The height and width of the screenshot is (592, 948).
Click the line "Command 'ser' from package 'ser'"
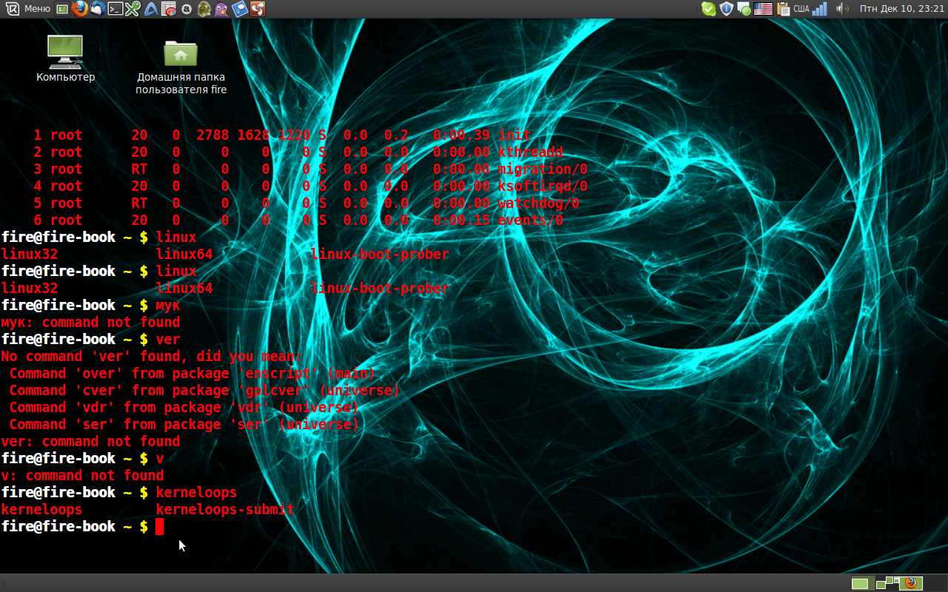(x=184, y=424)
